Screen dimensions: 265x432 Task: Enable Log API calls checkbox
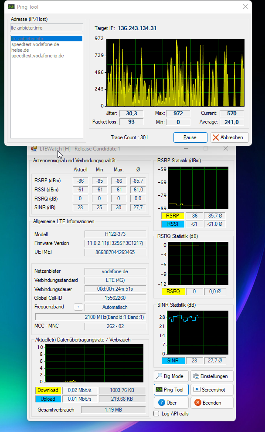(156, 414)
